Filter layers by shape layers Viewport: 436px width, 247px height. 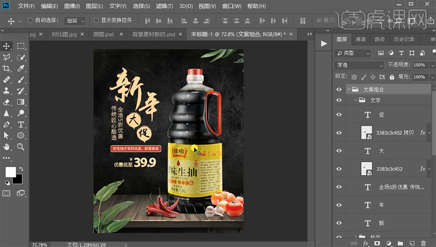412,53
